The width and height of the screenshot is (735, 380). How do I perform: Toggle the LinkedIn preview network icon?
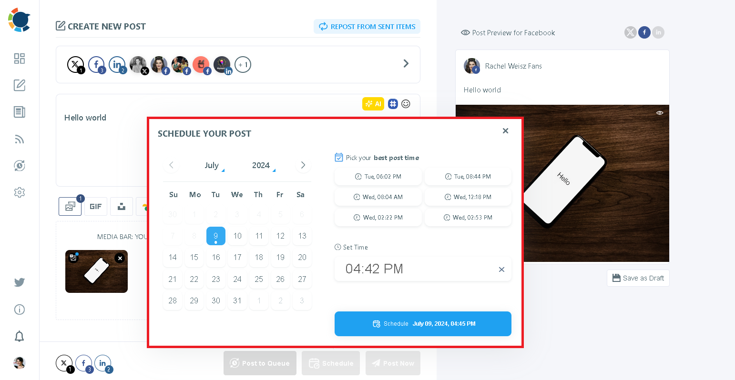658,32
